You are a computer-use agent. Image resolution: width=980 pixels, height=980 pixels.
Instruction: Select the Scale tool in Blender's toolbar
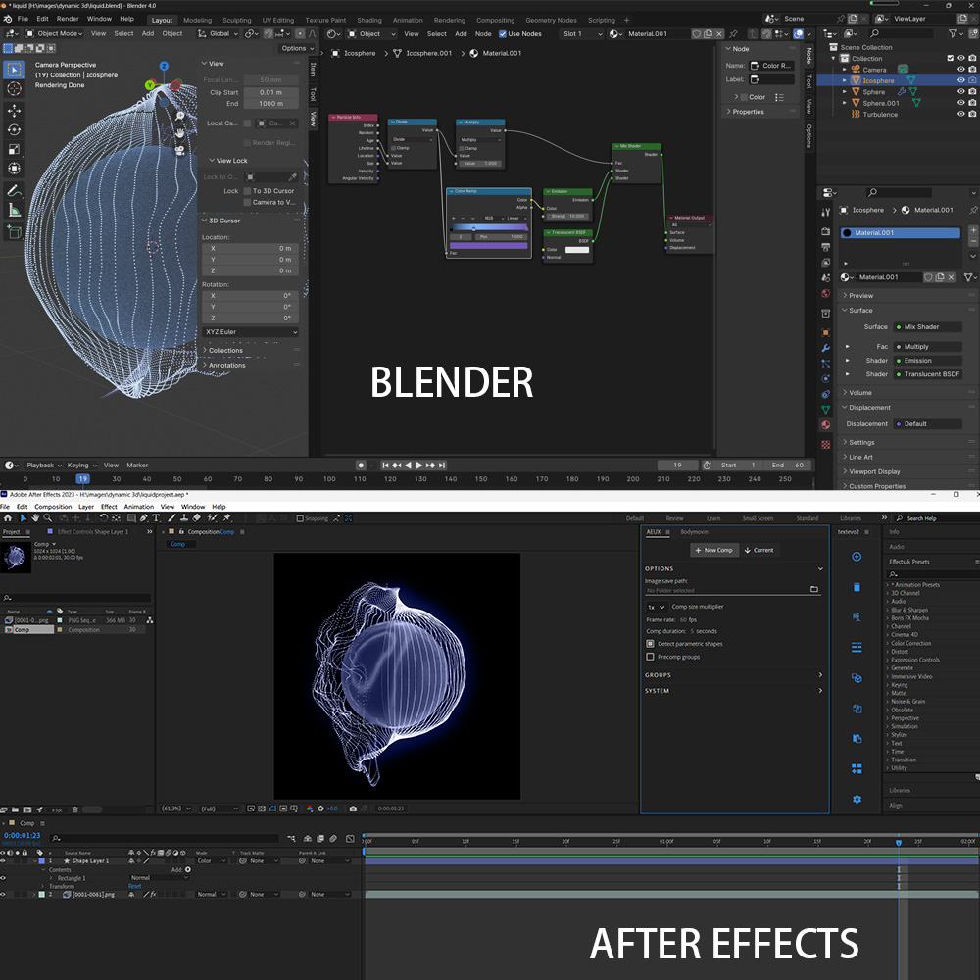pos(14,149)
